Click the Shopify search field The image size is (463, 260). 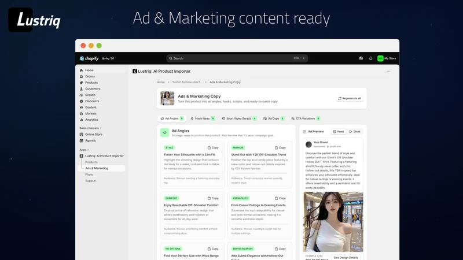click(237, 58)
